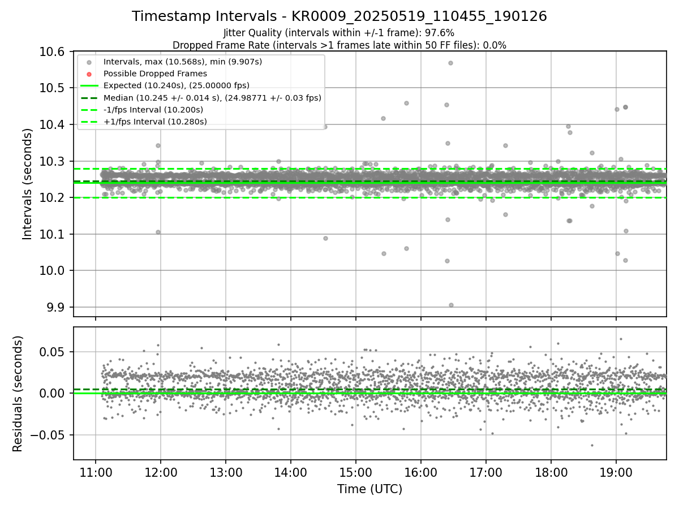Click the '13:00' time tick label
The image size is (679, 509).
[x=225, y=472]
